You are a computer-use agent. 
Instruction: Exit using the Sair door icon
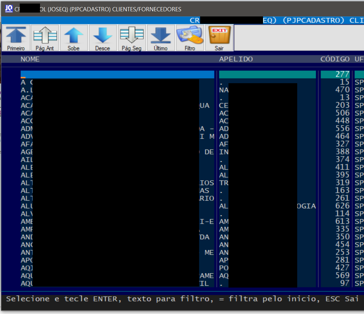pyautogui.click(x=219, y=38)
